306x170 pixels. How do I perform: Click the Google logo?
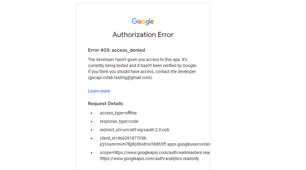[x=143, y=22]
